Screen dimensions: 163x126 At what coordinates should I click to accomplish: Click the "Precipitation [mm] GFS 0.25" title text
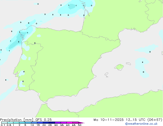pyautogui.click(x=26, y=120)
